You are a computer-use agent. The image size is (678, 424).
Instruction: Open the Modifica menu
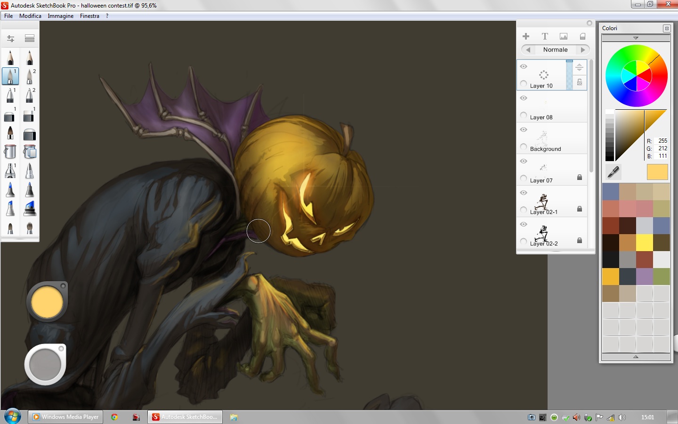(30, 16)
